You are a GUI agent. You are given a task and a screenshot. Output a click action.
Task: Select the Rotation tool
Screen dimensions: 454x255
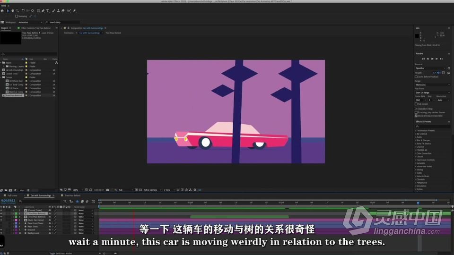tap(23, 11)
